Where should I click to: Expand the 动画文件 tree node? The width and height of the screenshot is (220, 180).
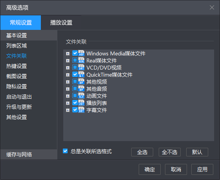click(x=68, y=96)
